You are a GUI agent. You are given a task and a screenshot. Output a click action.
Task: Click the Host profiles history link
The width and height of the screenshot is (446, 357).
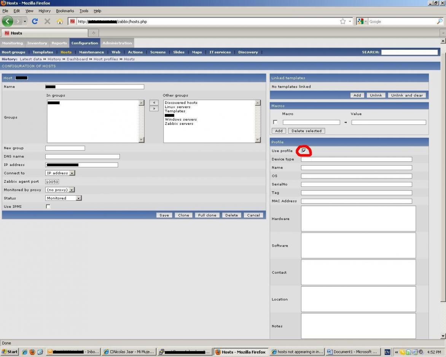105,59
